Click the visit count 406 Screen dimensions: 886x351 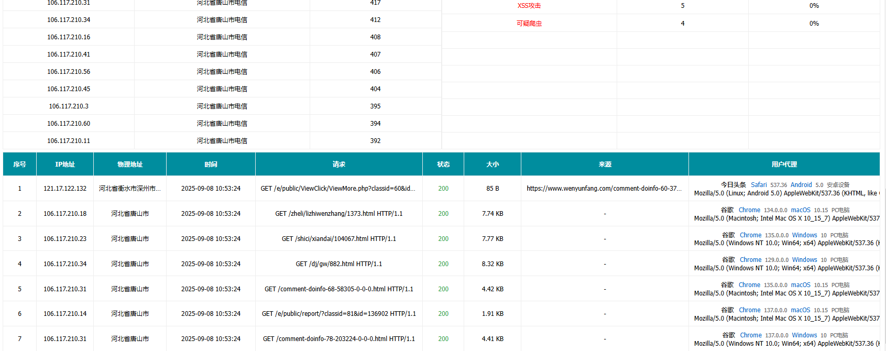pos(375,72)
